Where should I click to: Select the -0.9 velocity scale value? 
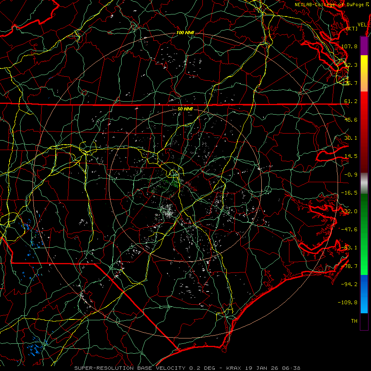(x=351, y=175)
